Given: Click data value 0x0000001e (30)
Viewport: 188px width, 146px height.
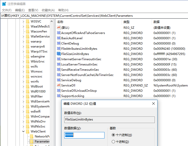Looking at the screenshot, I should 165,59.
